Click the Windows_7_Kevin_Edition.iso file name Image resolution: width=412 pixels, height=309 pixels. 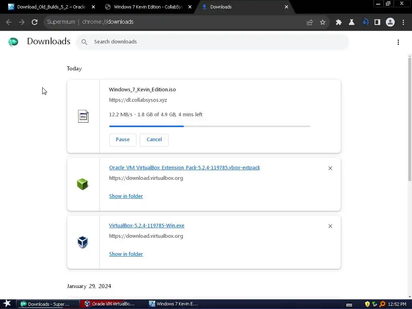coord(142,89)
